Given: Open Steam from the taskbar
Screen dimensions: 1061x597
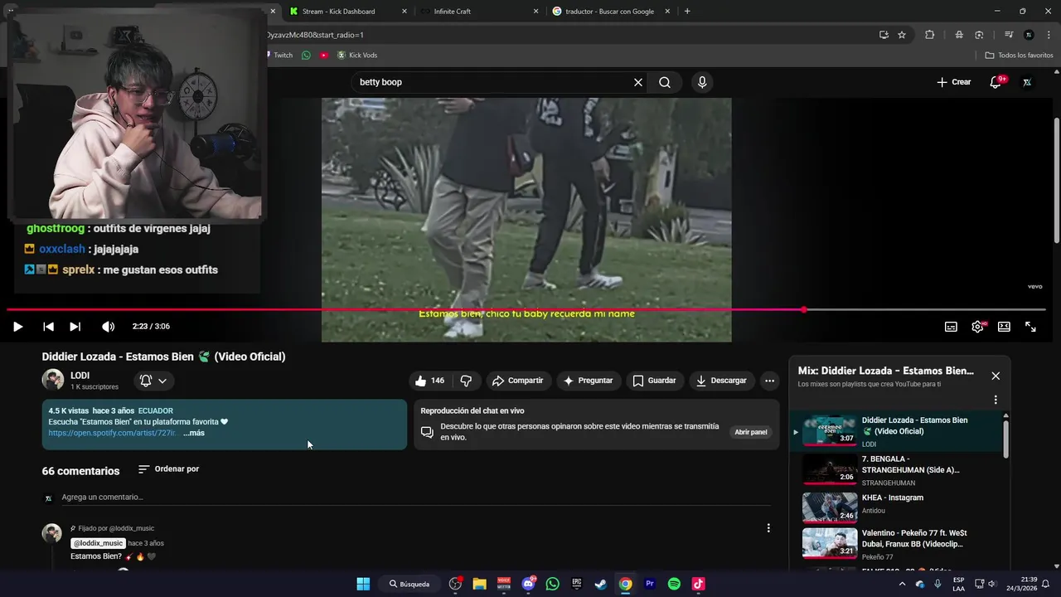Looking at the screenshot, I should point(601,584).
